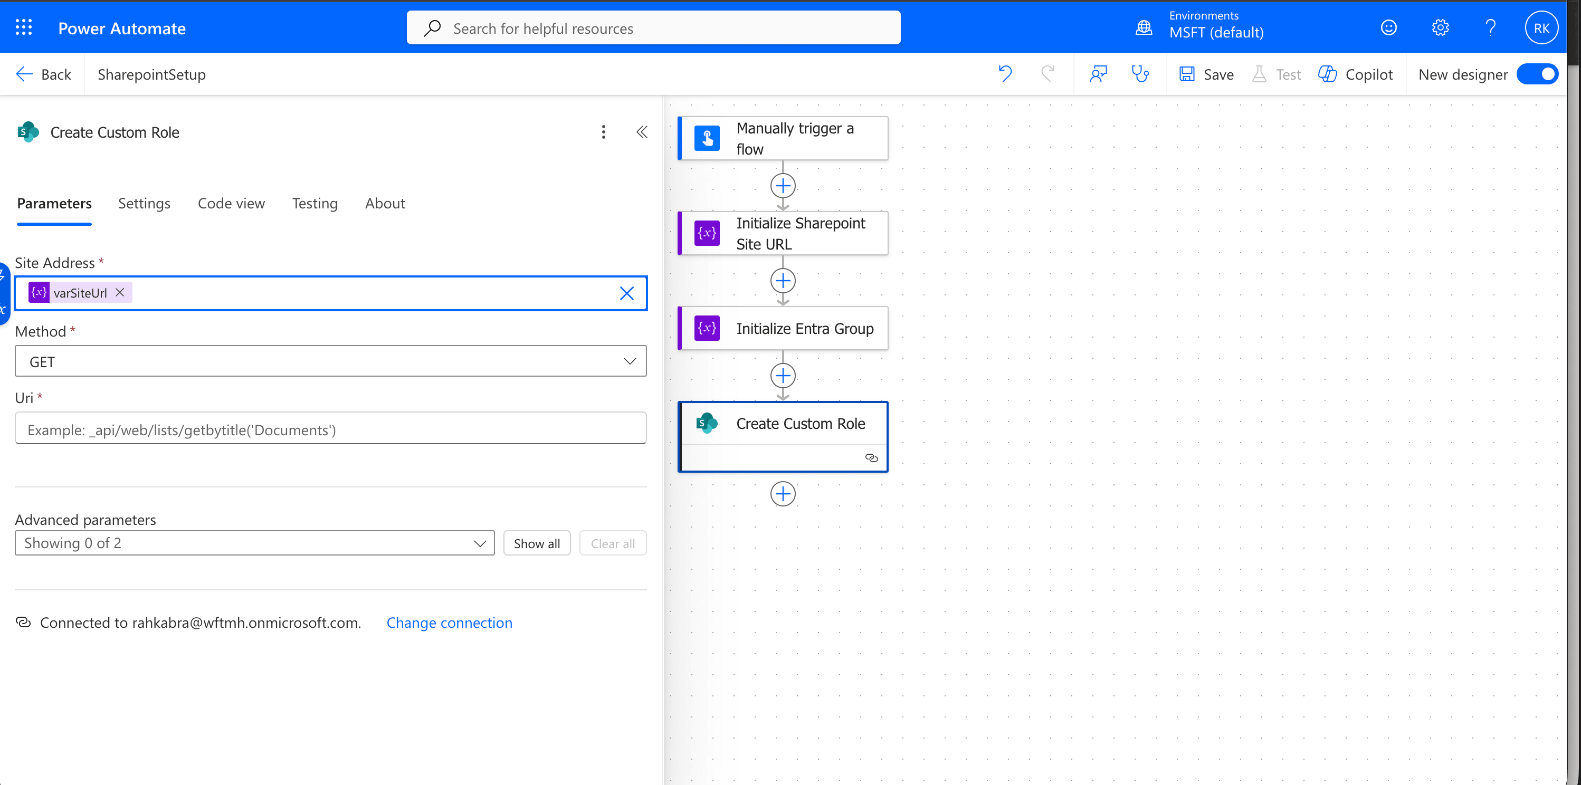The width and height of the screenshot is (1581, 785).
Task: Click the Test flask button
Action: [x=1277, y=74]
